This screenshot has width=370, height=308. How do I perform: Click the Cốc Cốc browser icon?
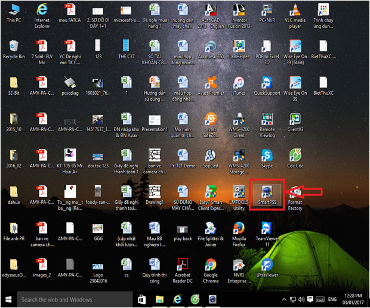pyautogui.click(x=295, y=157)
